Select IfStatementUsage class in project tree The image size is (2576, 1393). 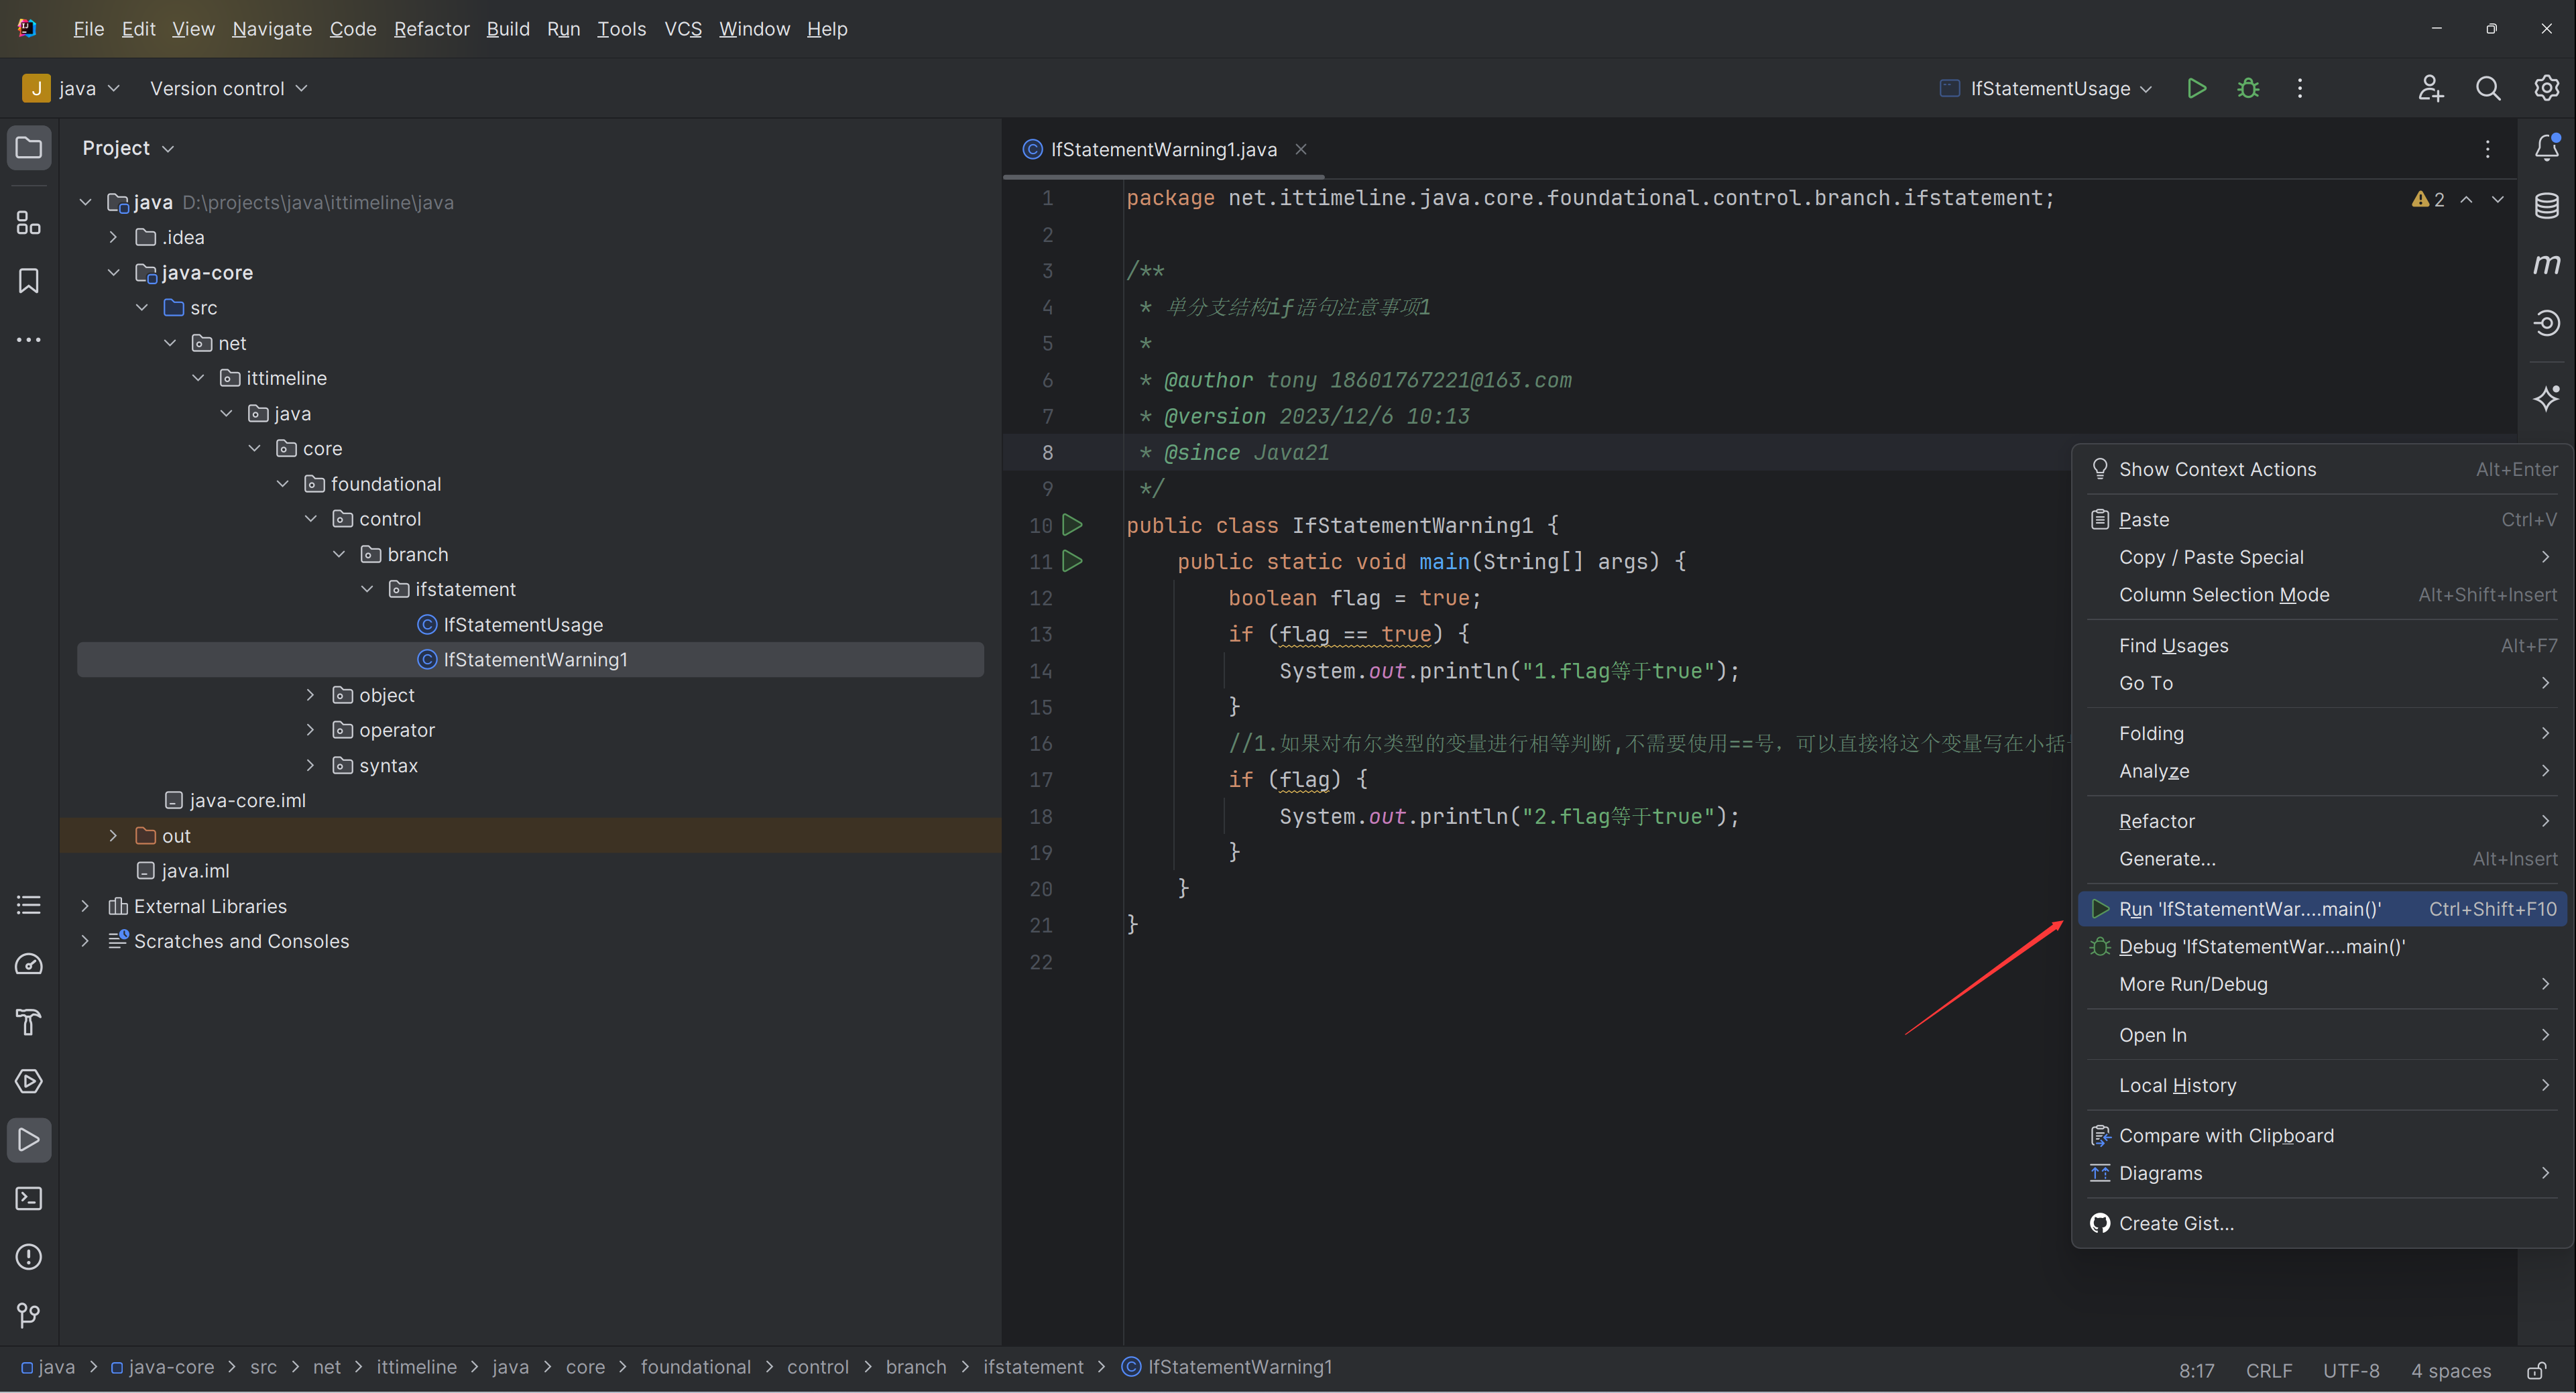click(x=522, y=624)
